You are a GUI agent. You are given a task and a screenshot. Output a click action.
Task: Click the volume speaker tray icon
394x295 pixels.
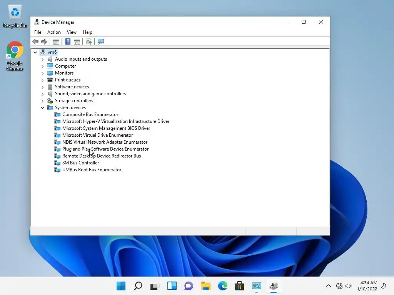tap(348, 286)
